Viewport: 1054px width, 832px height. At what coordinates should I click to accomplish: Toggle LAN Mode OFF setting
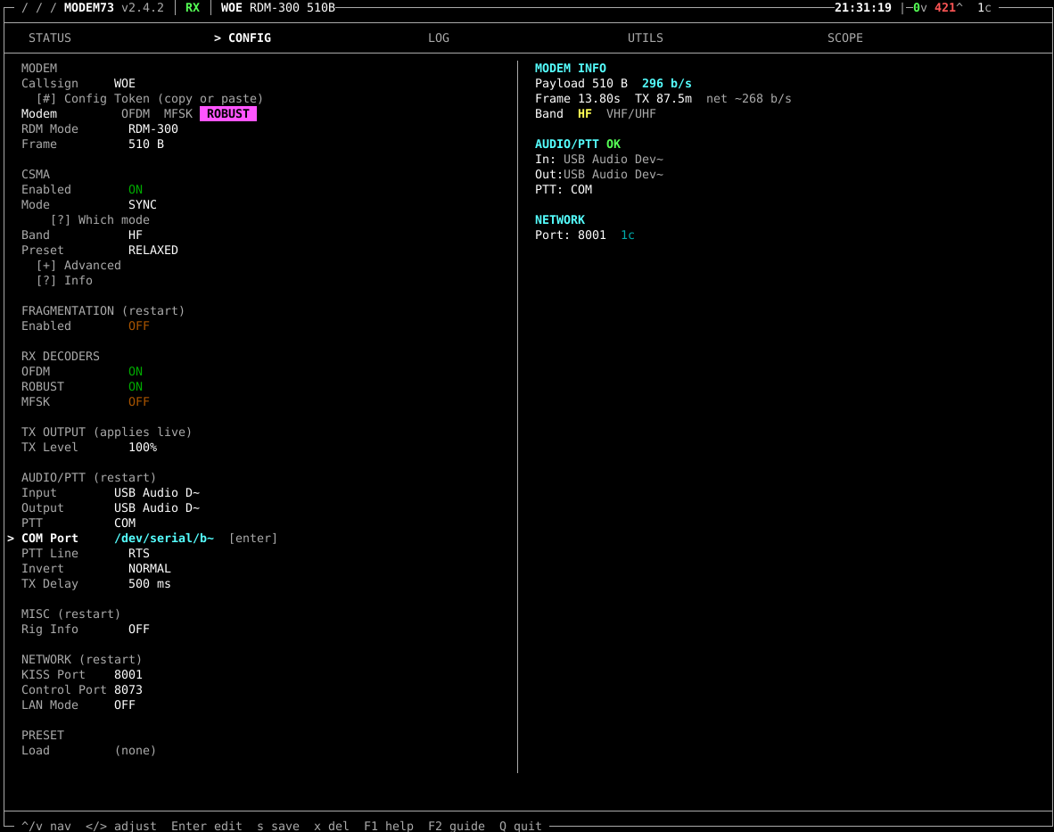click(124, 705)
